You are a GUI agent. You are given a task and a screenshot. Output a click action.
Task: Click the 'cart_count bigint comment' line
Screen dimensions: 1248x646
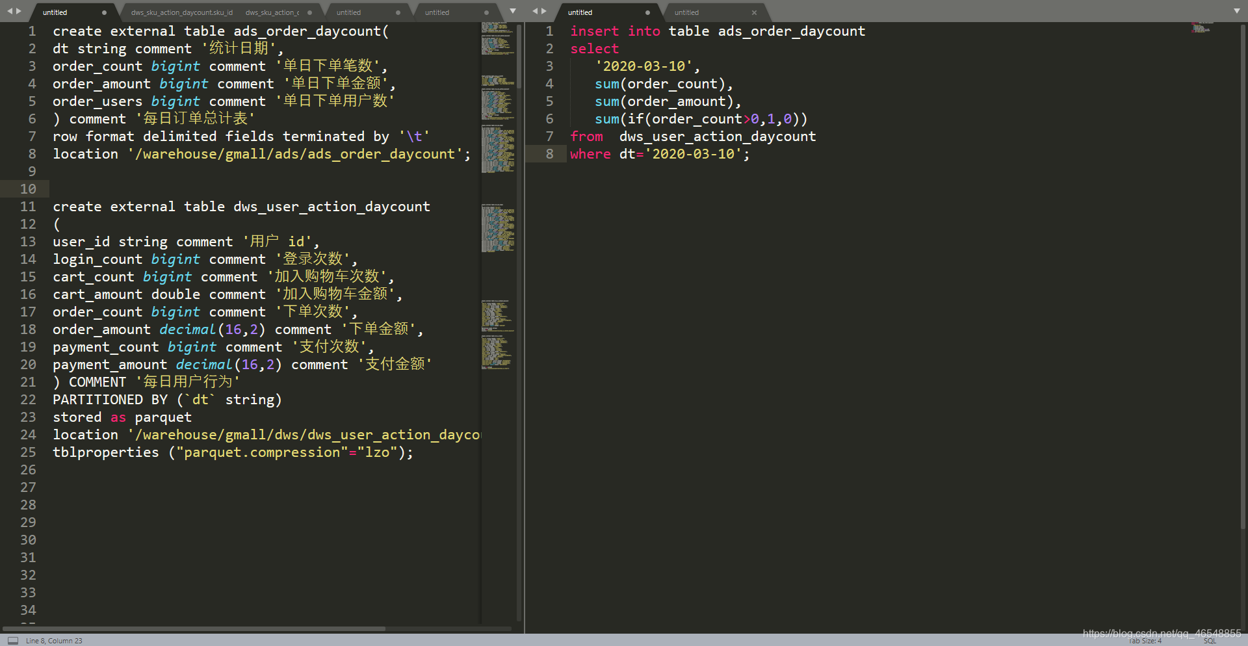click(x=224, y=277)
